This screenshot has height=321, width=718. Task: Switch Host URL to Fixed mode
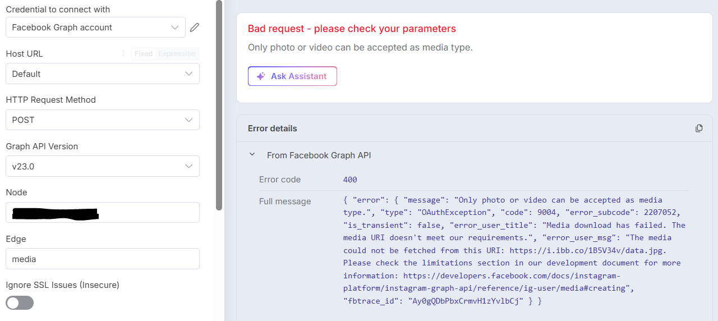(144, 54)
